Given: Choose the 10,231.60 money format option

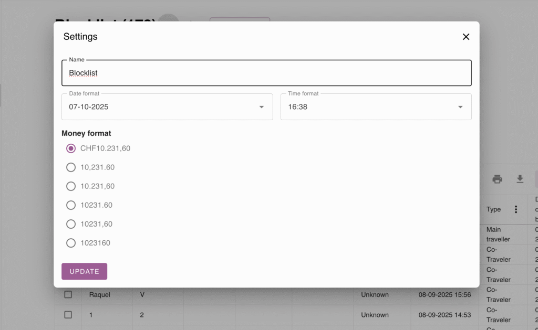Looking at the screenshot, I should pos(71,167).
